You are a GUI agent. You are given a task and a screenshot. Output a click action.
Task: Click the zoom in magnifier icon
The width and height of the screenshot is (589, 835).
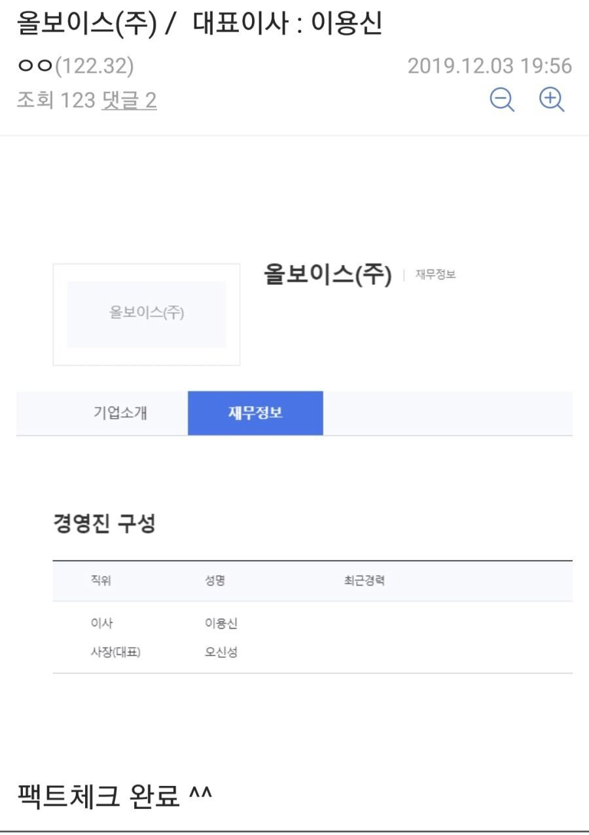click(x=552, y=100)
